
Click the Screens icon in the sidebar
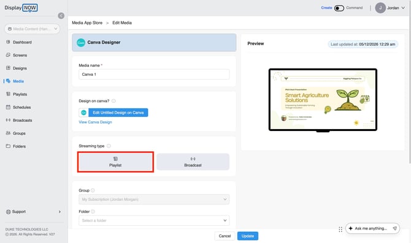[8, 55]
